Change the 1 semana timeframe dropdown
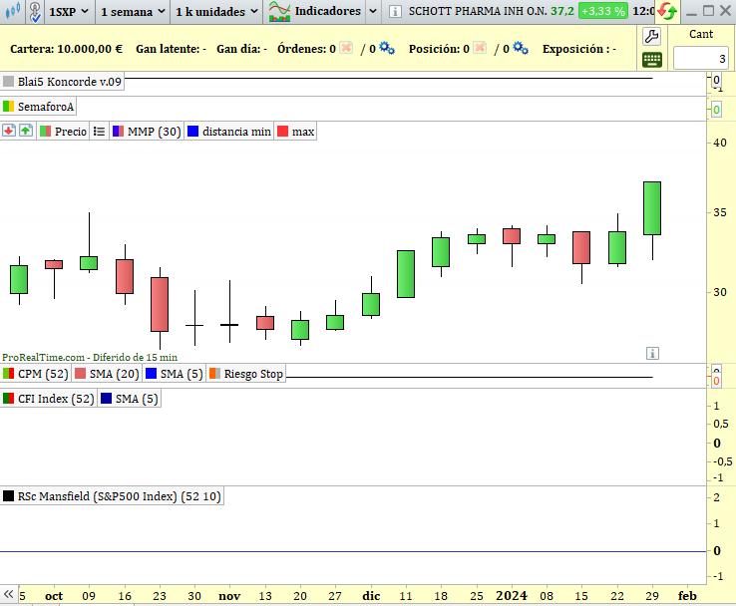 coord(133,11)
